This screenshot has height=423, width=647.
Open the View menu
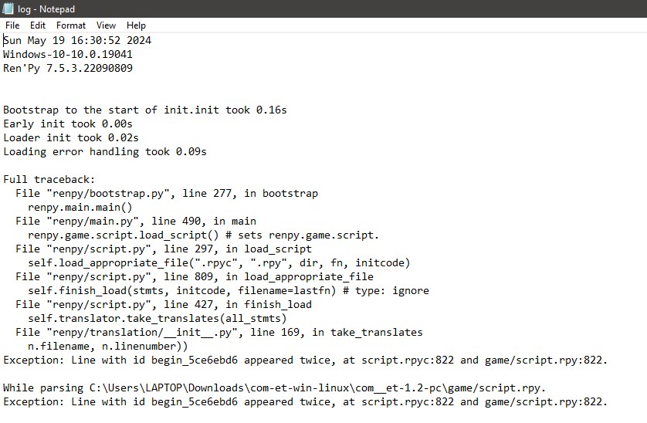tap(106, 25)
